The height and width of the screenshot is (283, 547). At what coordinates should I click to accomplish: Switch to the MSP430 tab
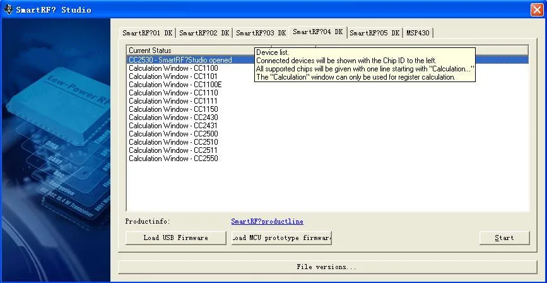(x=418, y=33)
